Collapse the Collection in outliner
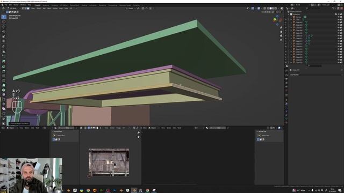The width and height of the screenshot is (344, 193). [x=289, y=14]
